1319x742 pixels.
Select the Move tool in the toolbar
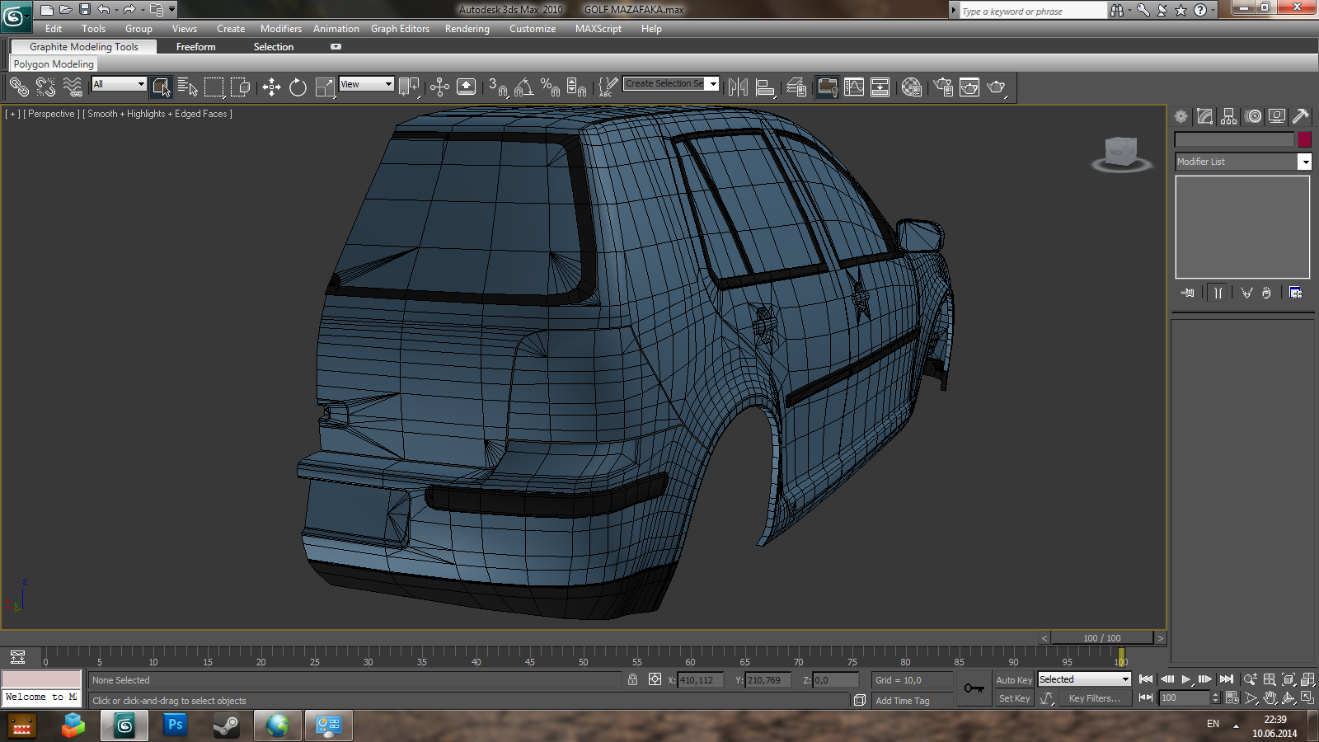click(271, 87)
